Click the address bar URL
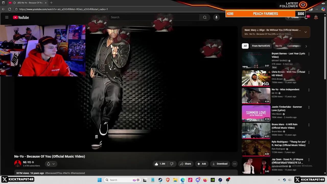Viewport: 327px width, 184px height. [63, 9]
